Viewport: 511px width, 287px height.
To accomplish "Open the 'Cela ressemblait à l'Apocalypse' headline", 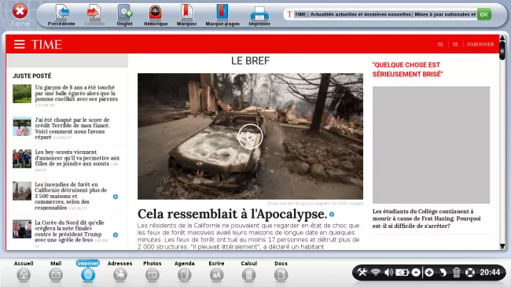I will (232, 214).
